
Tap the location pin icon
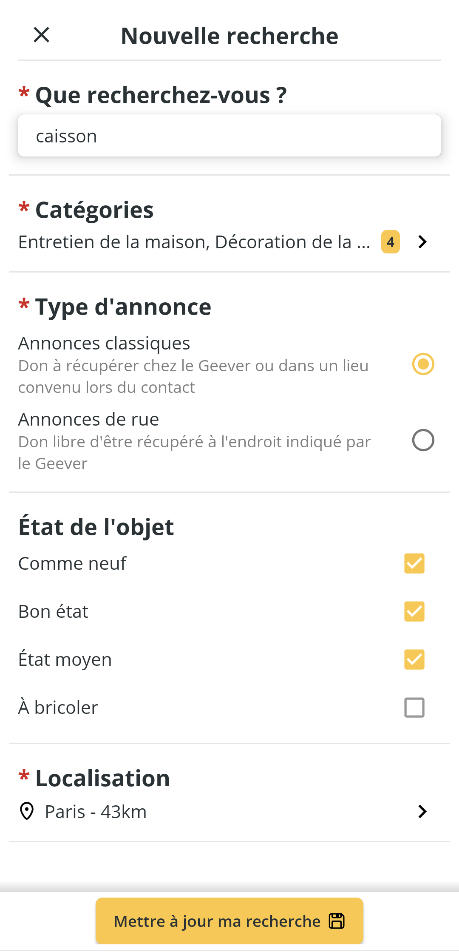coord(27,811)
